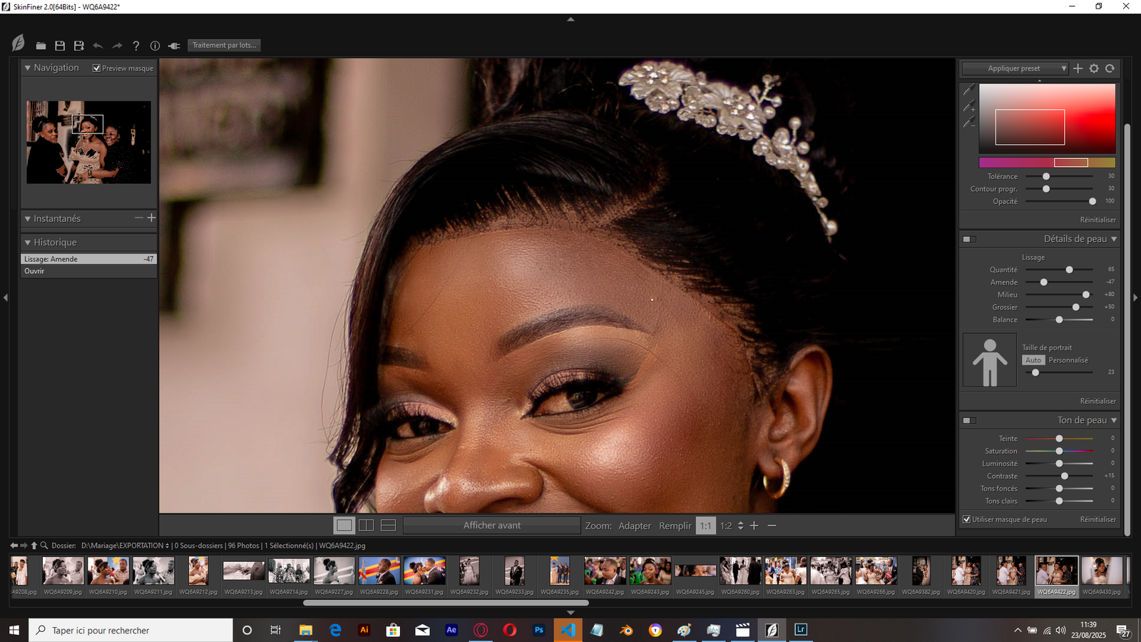
Task: Switch to side-by-side split view icon
Action: pyautogui.click(x=366, y=526)
